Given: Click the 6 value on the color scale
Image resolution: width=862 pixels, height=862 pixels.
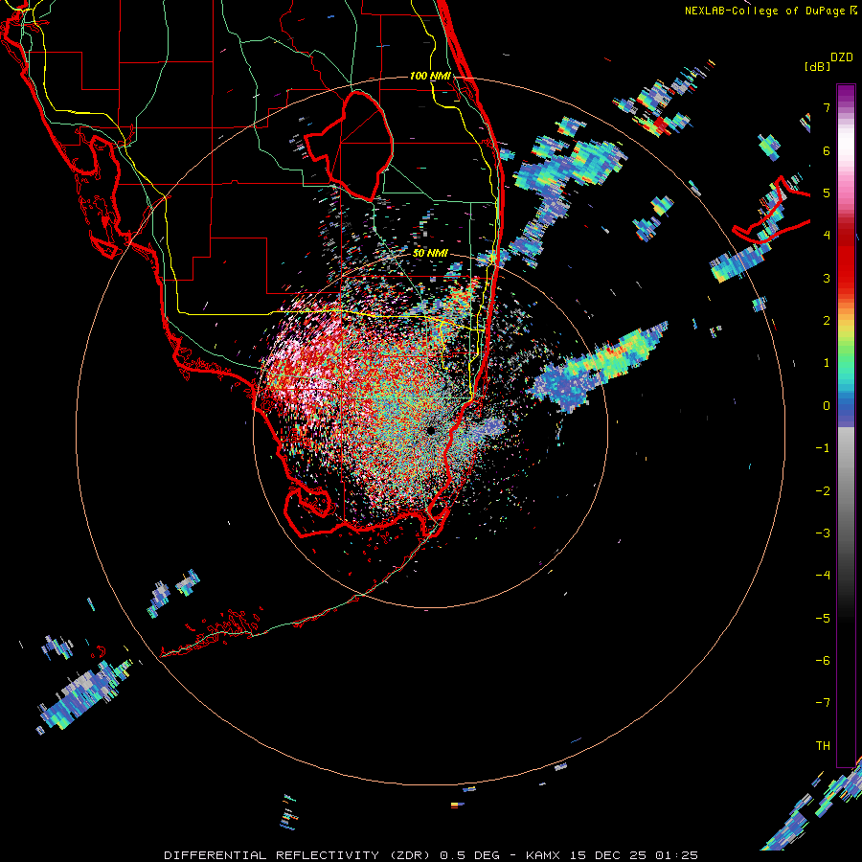Looking at the screenshot, I should [x=827, y=150].
